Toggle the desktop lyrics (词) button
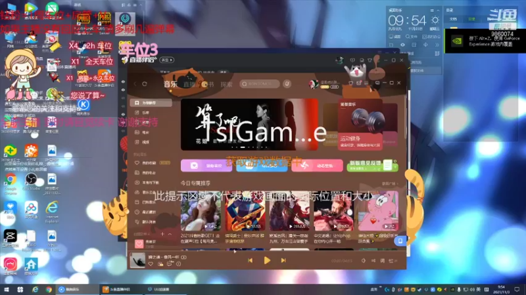The width and height of the screenshot is (526, 295). (383, 260)
